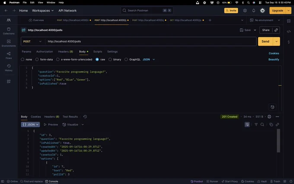The height and width of the screenshot is (184, 294).
Task: Click the Share button
Action: point(266,30)
